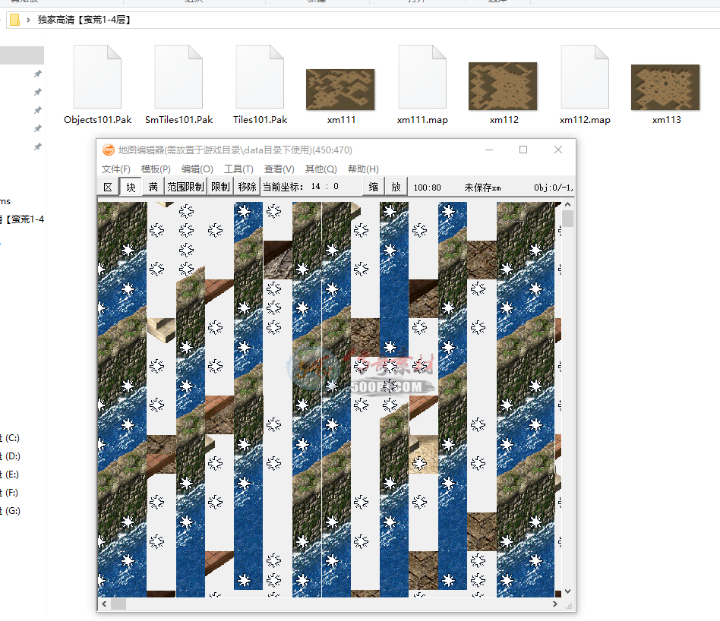720x621 pixels.
Task: Click the map editor's orange title bar icon
Action: (109, 150)
